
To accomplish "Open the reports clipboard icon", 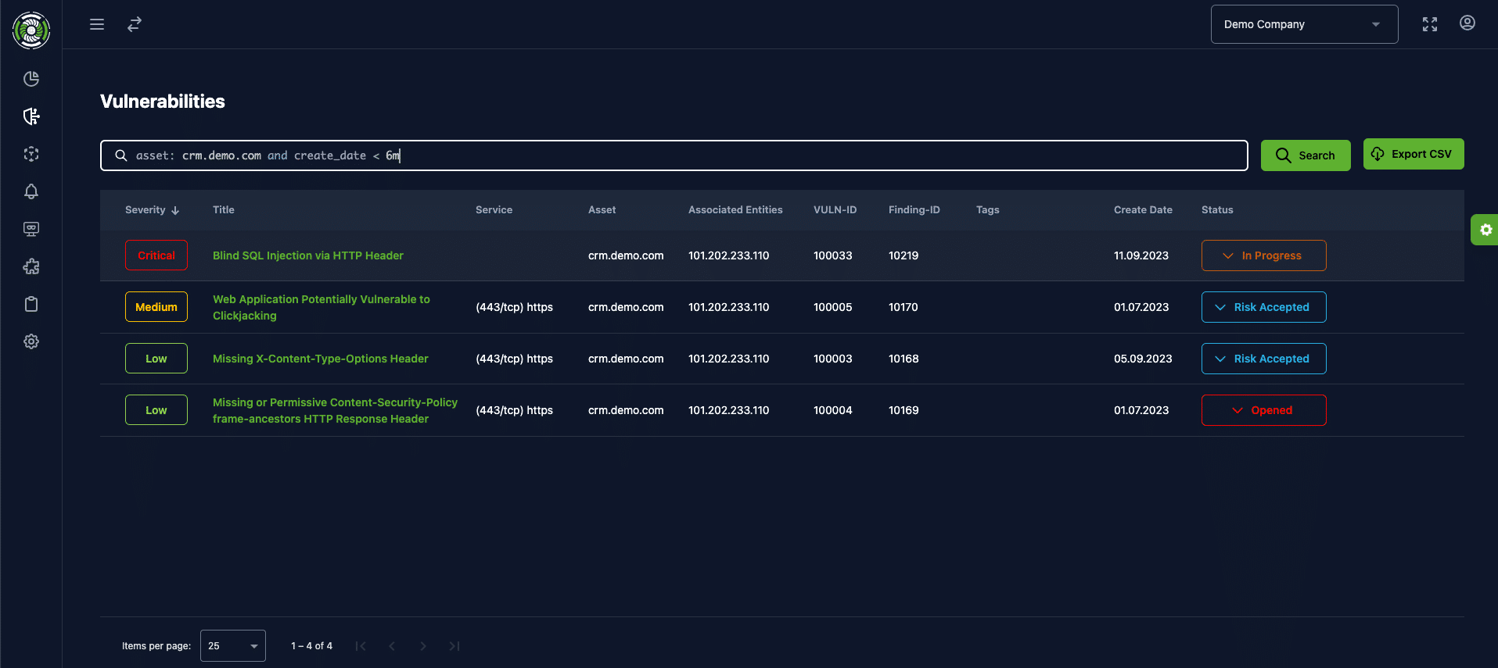I will click(x=31, y=304).
